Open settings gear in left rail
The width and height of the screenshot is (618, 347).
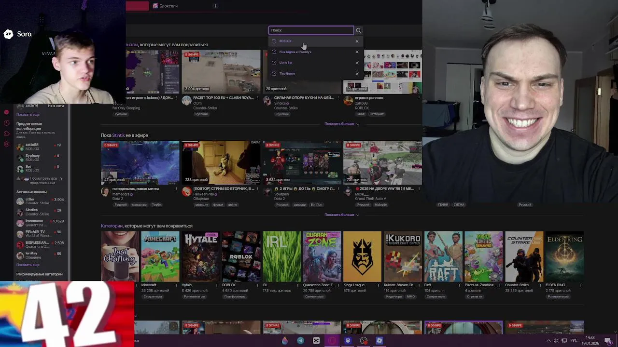click(6, 144)
